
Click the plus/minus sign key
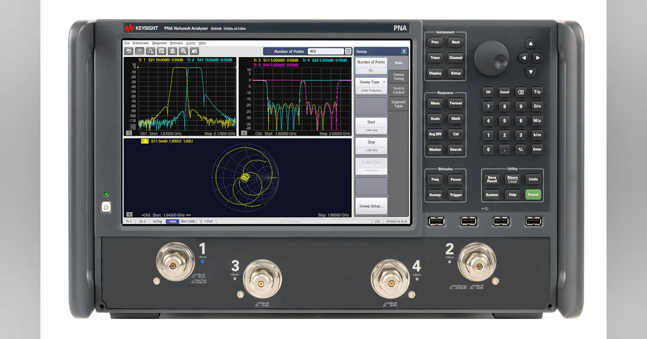click(520, 150)
